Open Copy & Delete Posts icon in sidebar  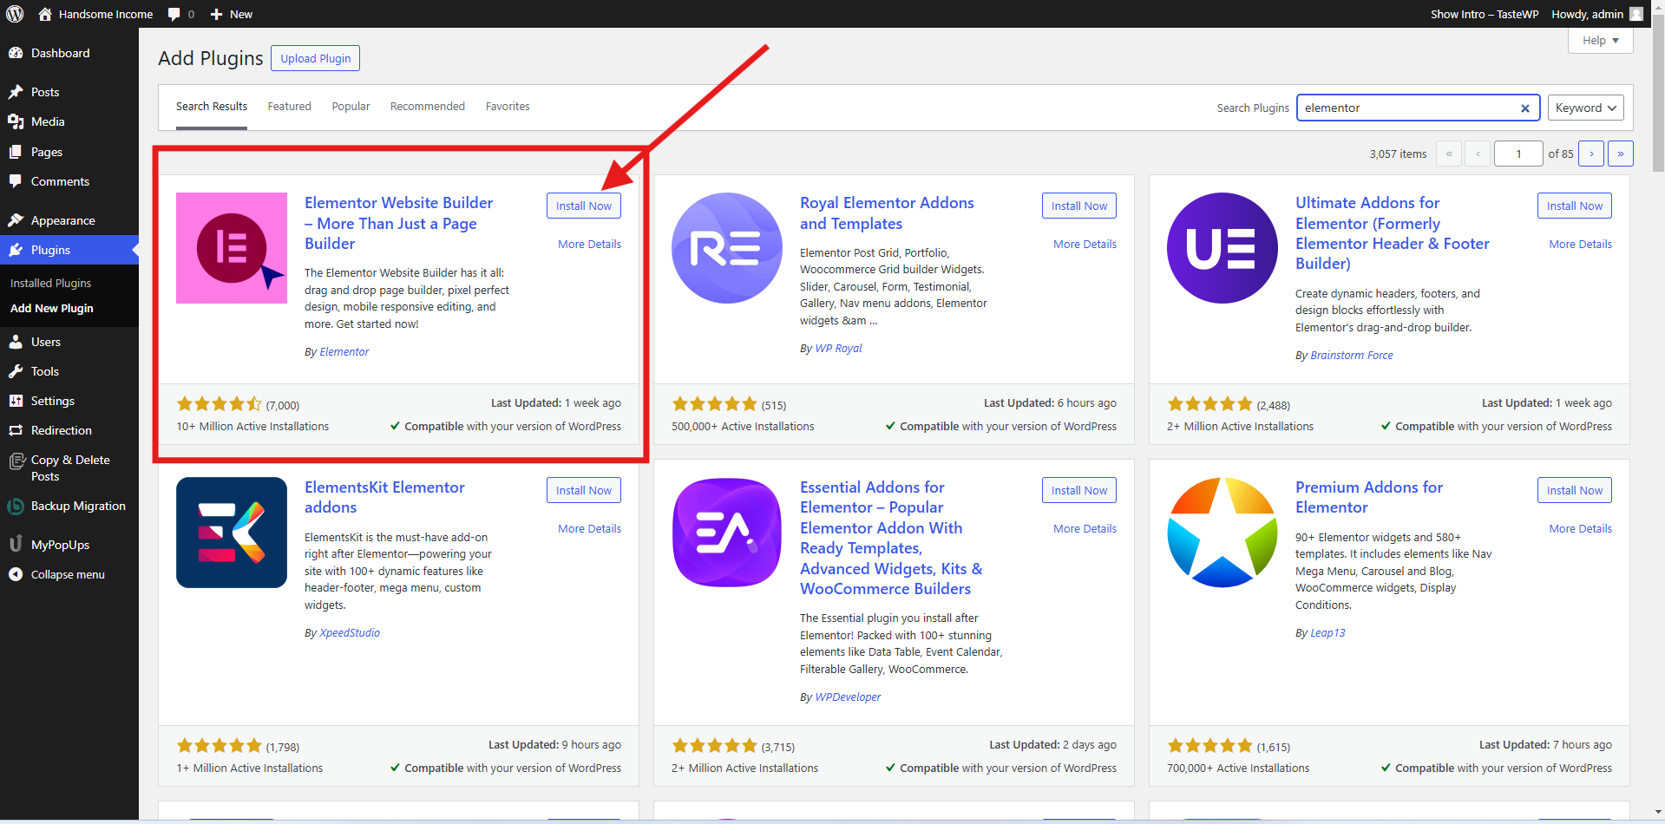[16, 461]
